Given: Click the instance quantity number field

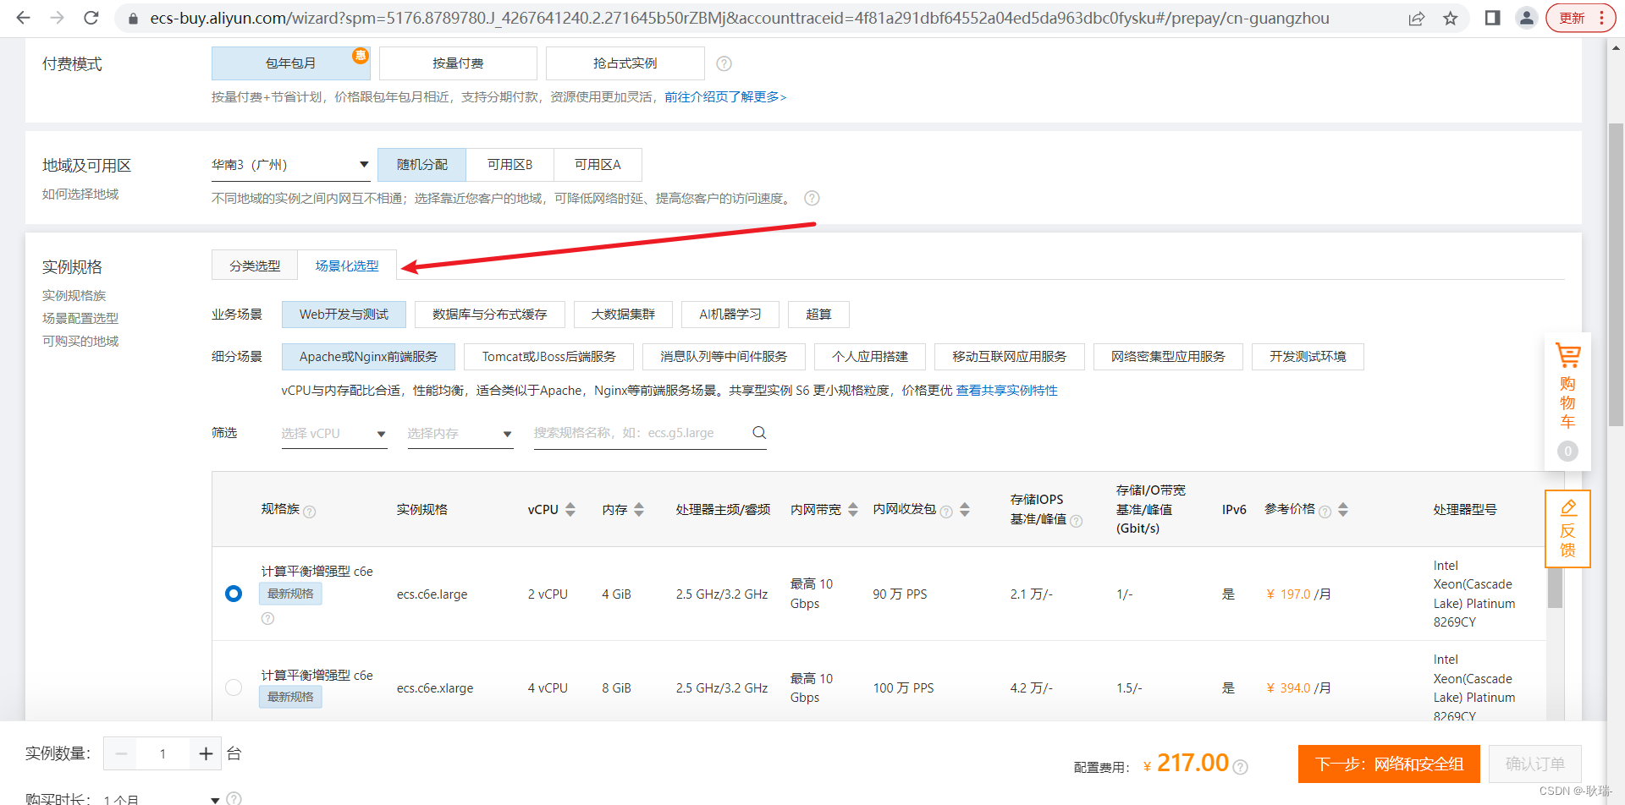Looking at the screenshot, I should [163, 753].
